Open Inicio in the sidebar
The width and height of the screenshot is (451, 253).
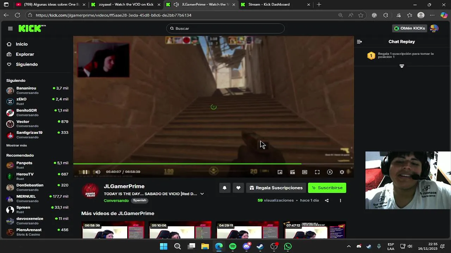point(21,44)
